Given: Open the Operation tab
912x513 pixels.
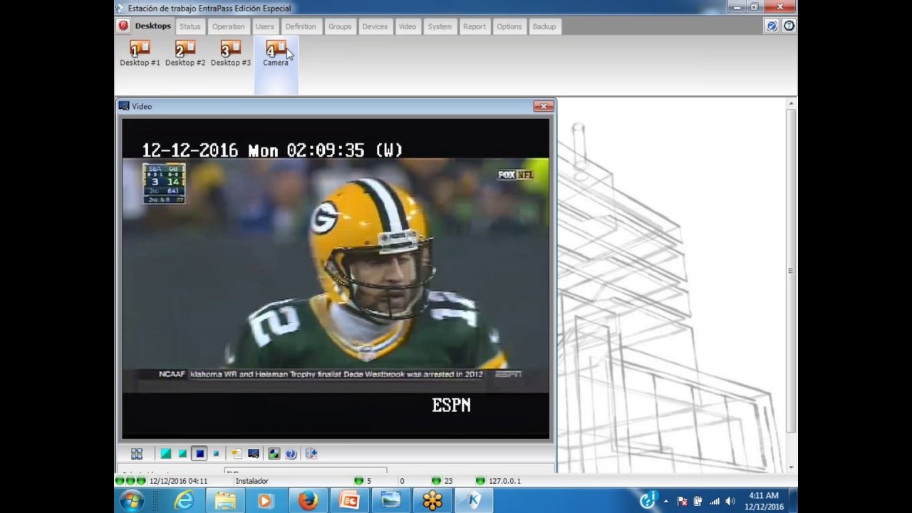Looking at the screenshot, I should pos(228,26).
